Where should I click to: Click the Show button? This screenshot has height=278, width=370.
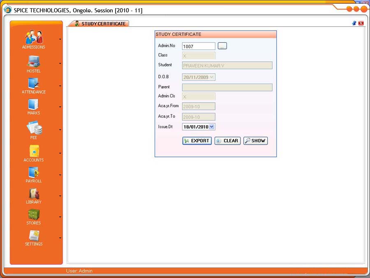click(x=255, y=141)
